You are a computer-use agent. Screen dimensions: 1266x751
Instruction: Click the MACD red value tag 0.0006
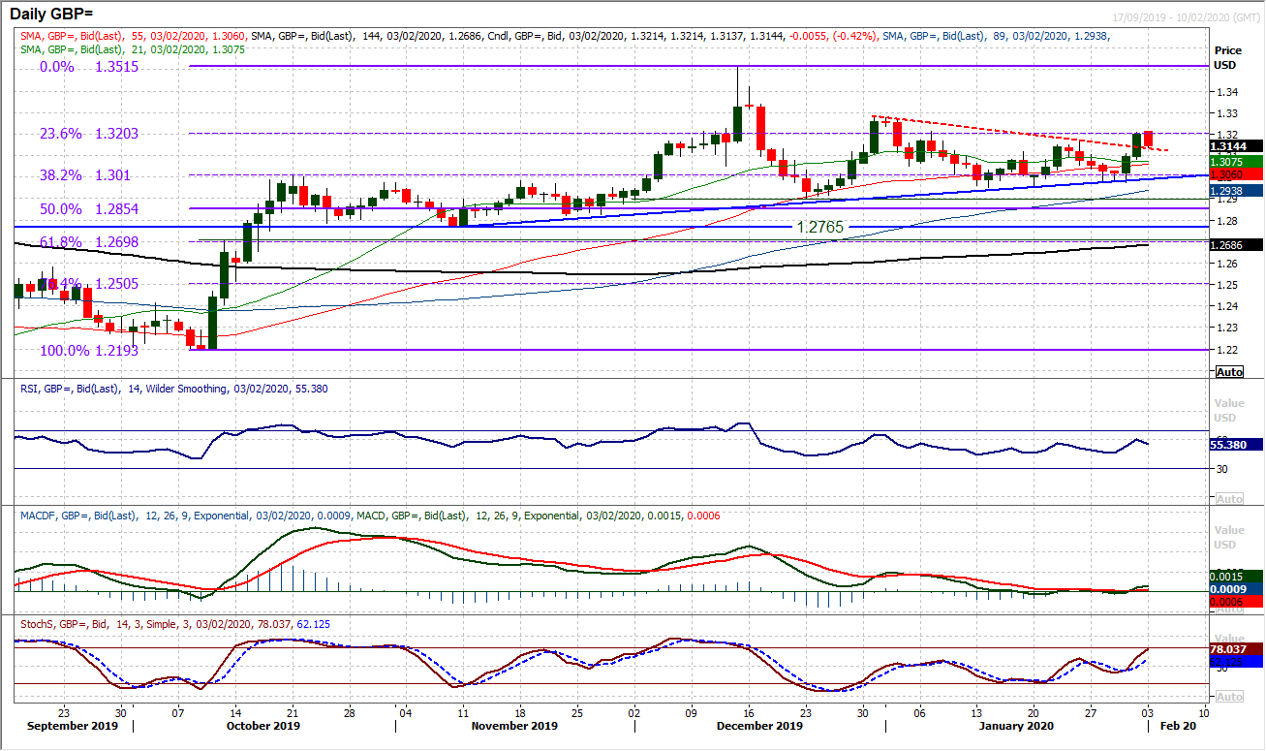pyautogui.click(x=1237, y=601)
